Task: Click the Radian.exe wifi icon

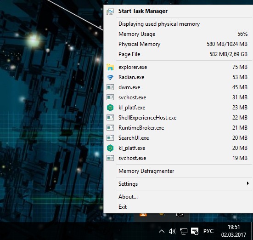Action: (110, 77)
